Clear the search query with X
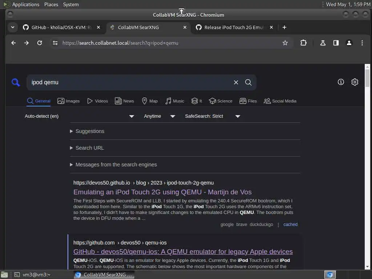The height and width of the screenshot is (279, 372). [236, 82]
